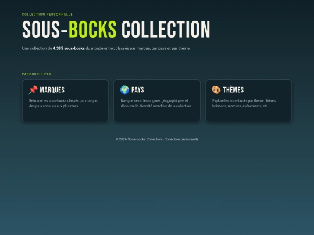
Task: Click the 'Navigue selon les origines géographiques' description
Action: [x=156, y=103]
